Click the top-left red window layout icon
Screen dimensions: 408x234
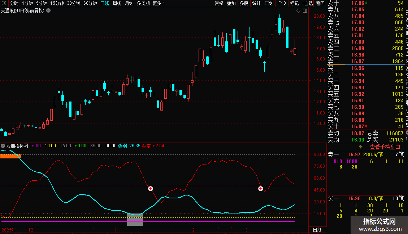pos(4,3)
